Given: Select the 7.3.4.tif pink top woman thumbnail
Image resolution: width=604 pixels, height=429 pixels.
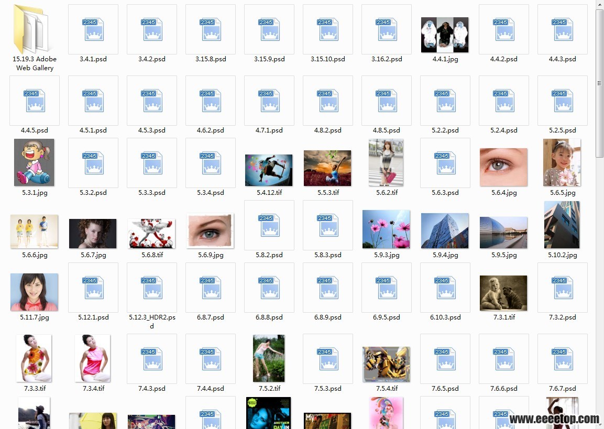Looking at the screenshot, I should pos(93,358).
